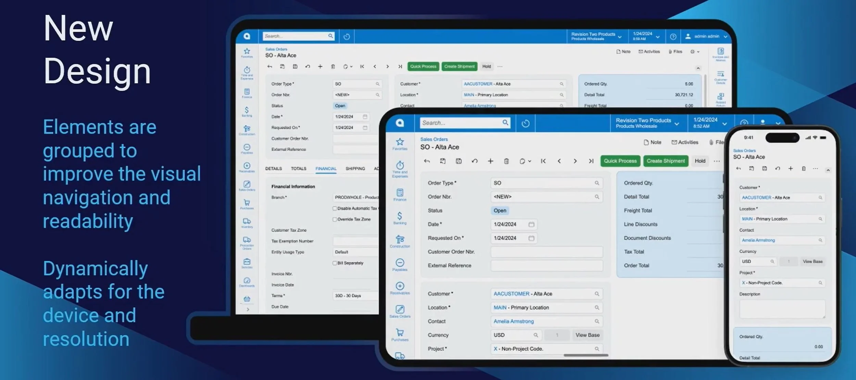This screenshot has width=856, height=380.
Task: Tick the Bill Separately checkbox
Action: (x=335, y=263)
